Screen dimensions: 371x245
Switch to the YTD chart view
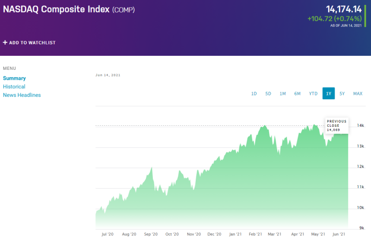(313, 94)
